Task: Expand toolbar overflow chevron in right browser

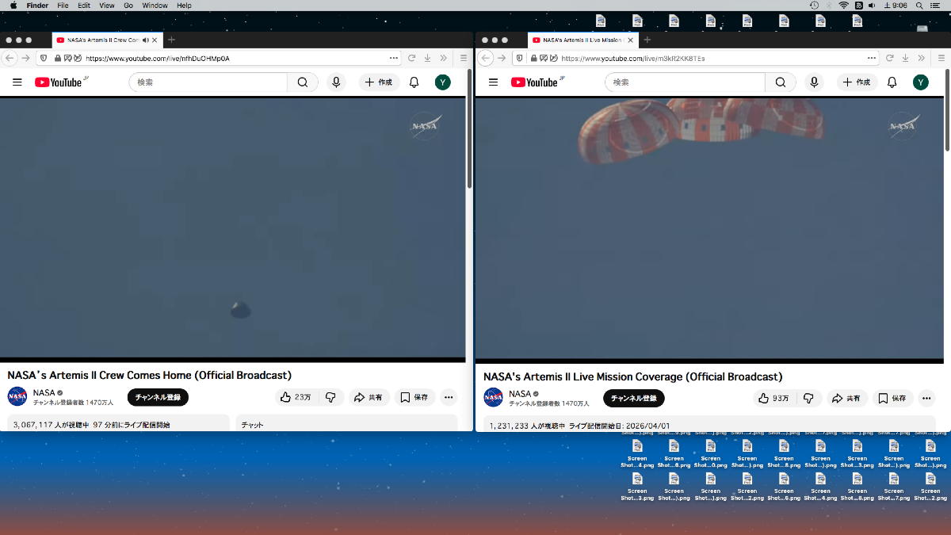Action: (x=920, y=58)
